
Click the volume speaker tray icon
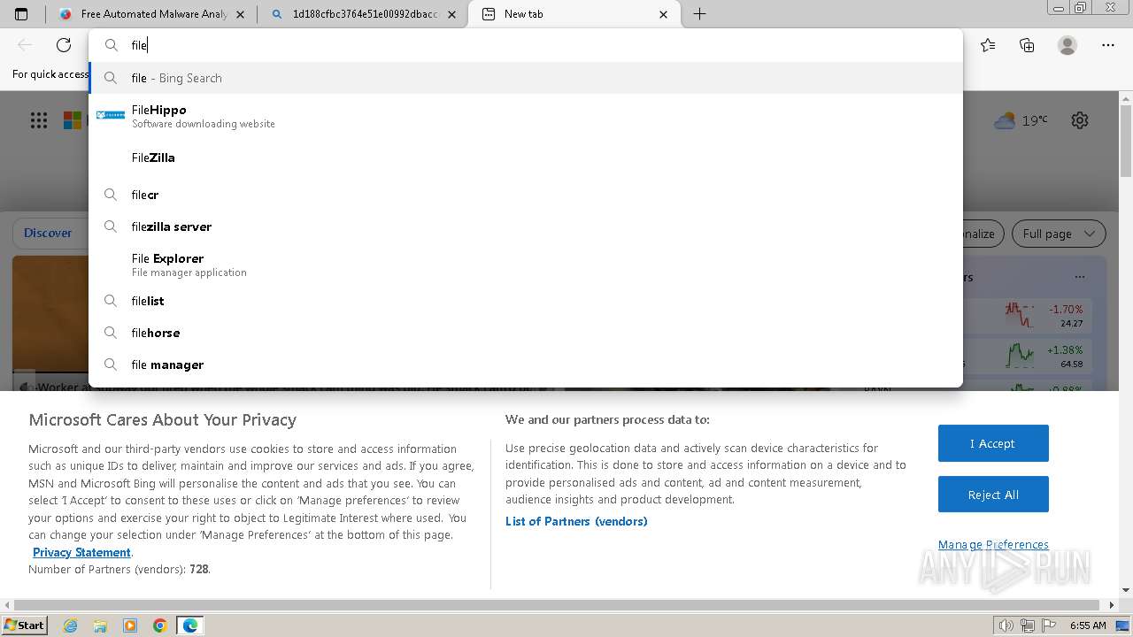(x=1006, y=625)
